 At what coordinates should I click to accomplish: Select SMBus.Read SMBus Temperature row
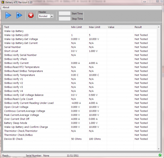80,71
